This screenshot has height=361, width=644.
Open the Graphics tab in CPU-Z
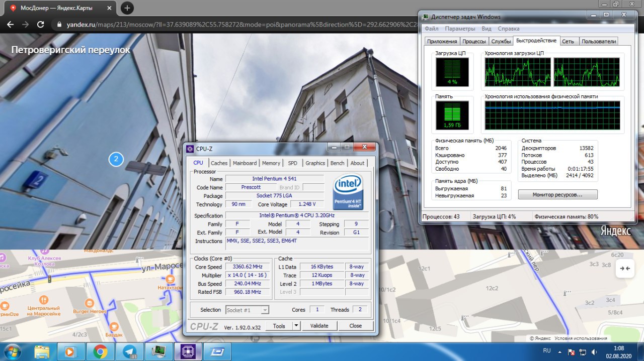(x=315, y=163)
